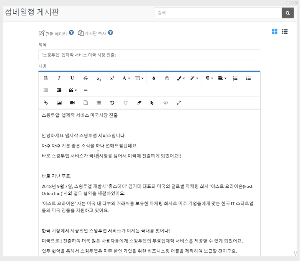300x262 pixels.
Task: Open text alignment dropdown
Action: (x=222, y=78)
